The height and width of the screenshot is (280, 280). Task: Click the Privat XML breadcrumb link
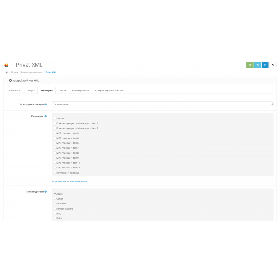tap(51, 72)
